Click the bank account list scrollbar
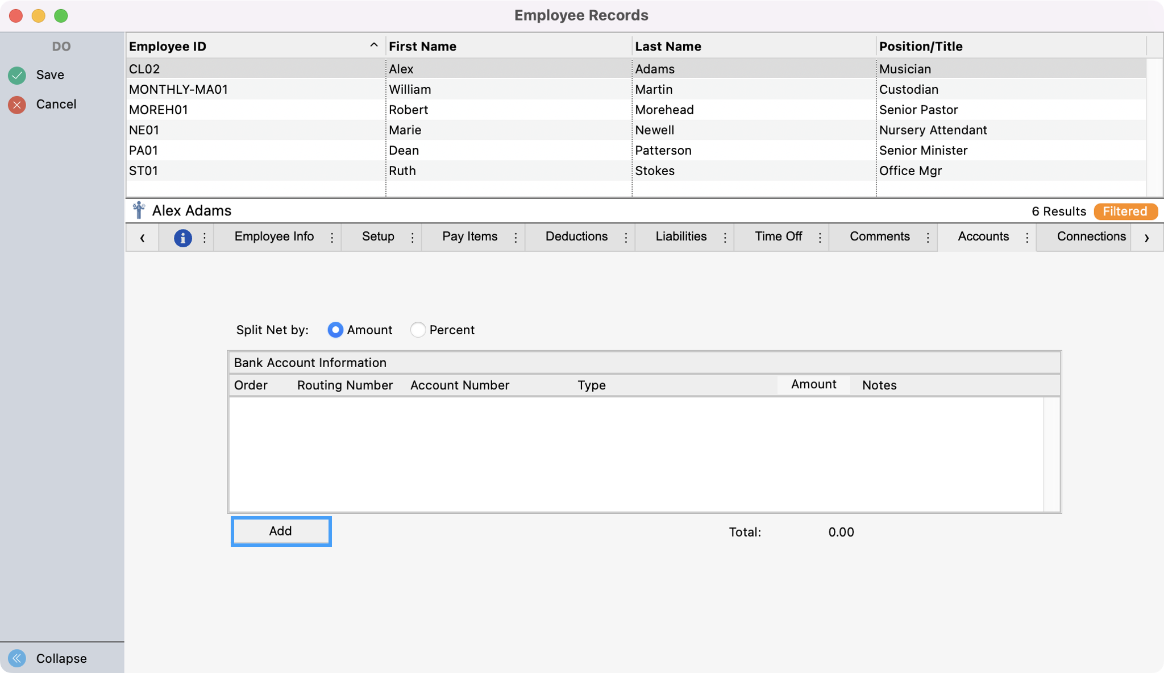 point(1051,455)
